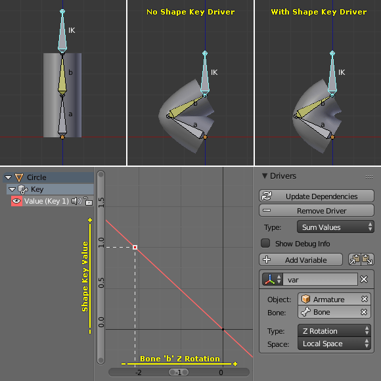Click the bone icon in the Bone field
The image size is (381, 381).
pos(305,312)
